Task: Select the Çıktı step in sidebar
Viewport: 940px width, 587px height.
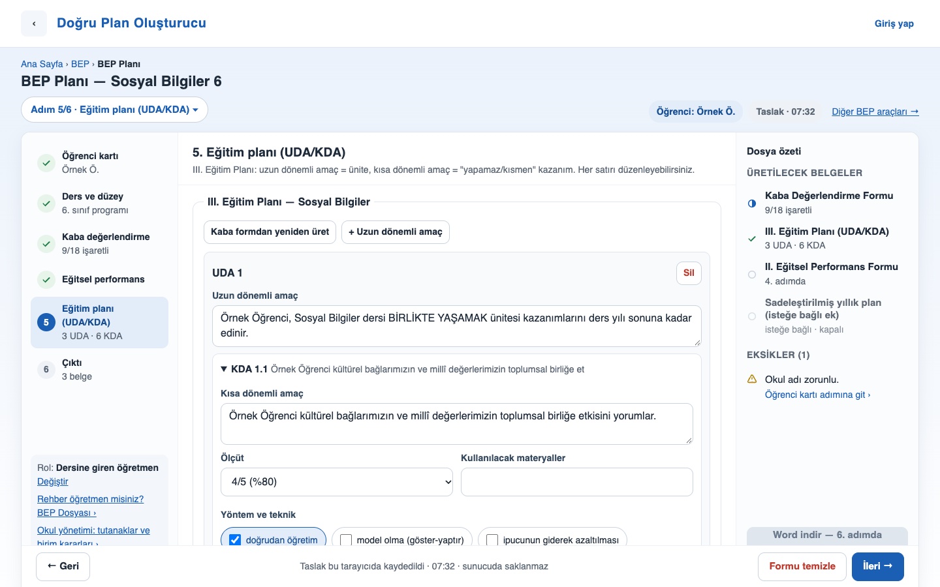Action: [x=99, y=370]
